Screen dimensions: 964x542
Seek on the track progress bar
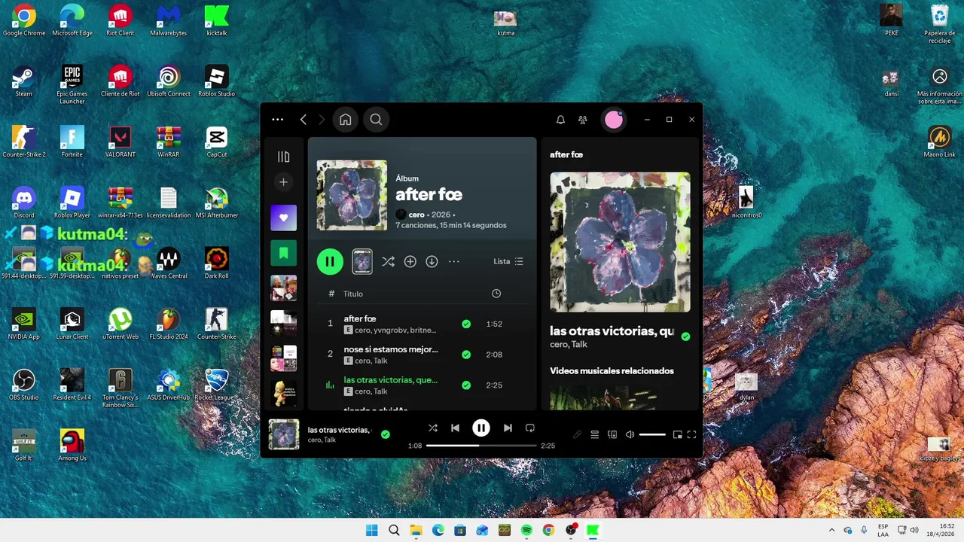click(x=481, y=446)
